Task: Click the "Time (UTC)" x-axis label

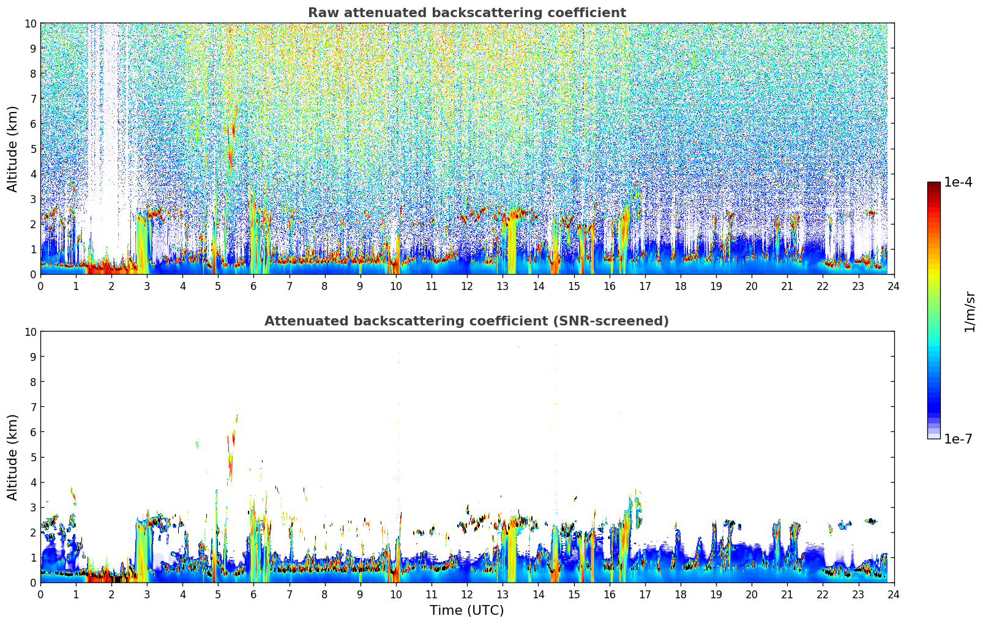Action: click(x=466, y=611)
